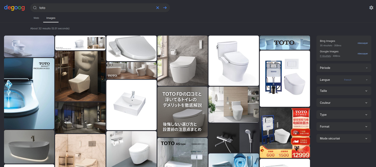Expand the Période filter
The width and height of the screenshot is (376, 167).
click(x=344, y=68)
